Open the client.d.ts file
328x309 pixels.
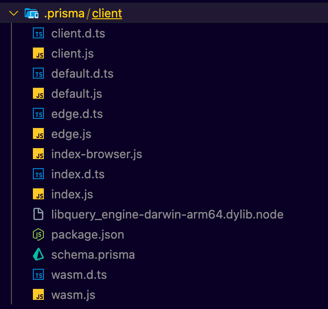[x=78, y=33]
